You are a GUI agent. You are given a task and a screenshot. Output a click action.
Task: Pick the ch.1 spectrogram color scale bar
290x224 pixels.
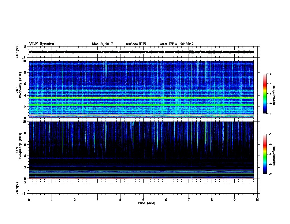[265, 94]
